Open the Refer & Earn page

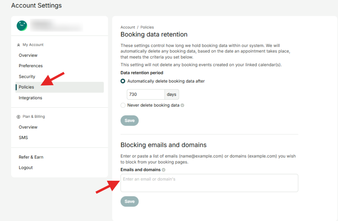[x=31, y=157]
